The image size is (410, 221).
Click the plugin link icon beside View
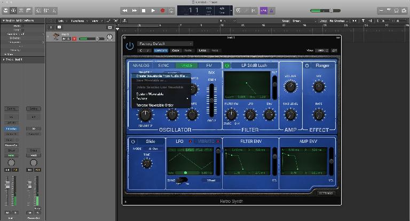(334, 50)
